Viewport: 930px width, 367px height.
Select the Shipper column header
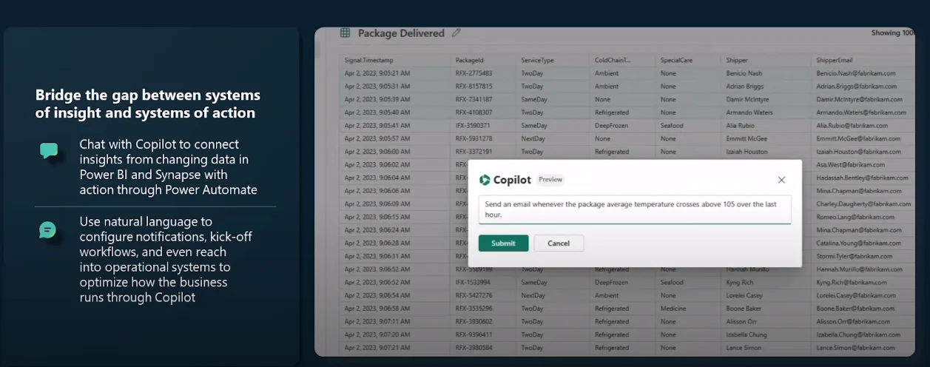(x=737, y=60)
